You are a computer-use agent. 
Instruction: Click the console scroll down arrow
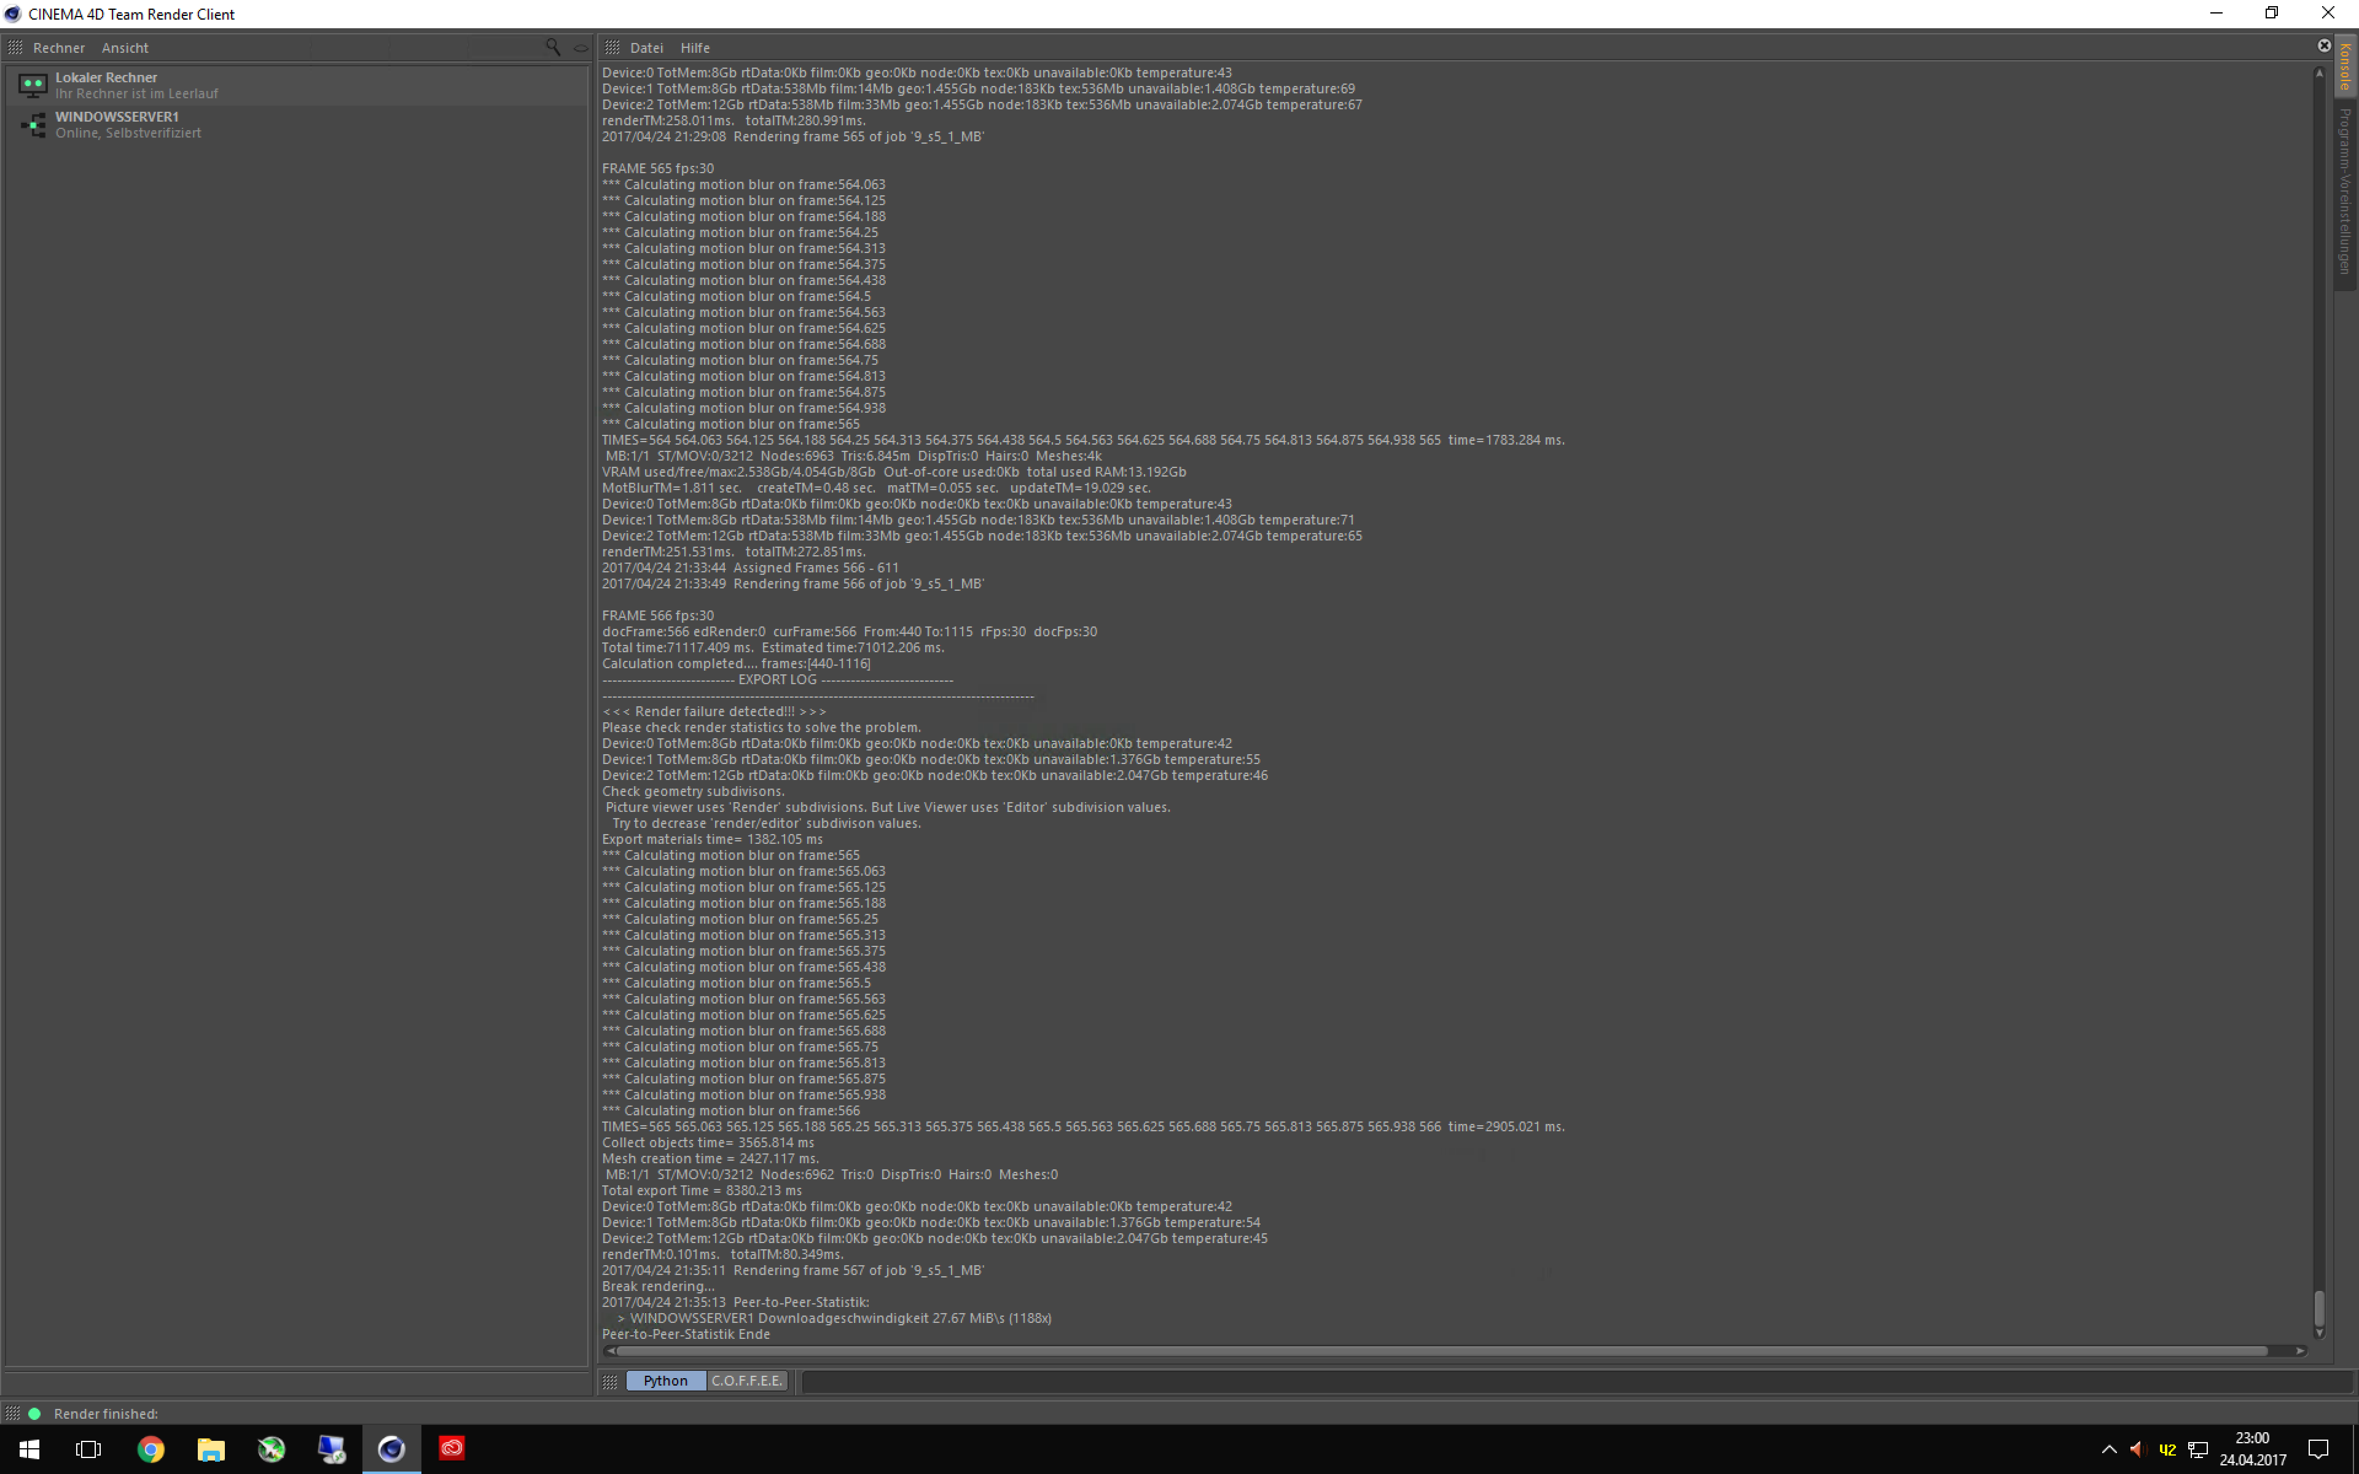click(x=2320, y=1333)
